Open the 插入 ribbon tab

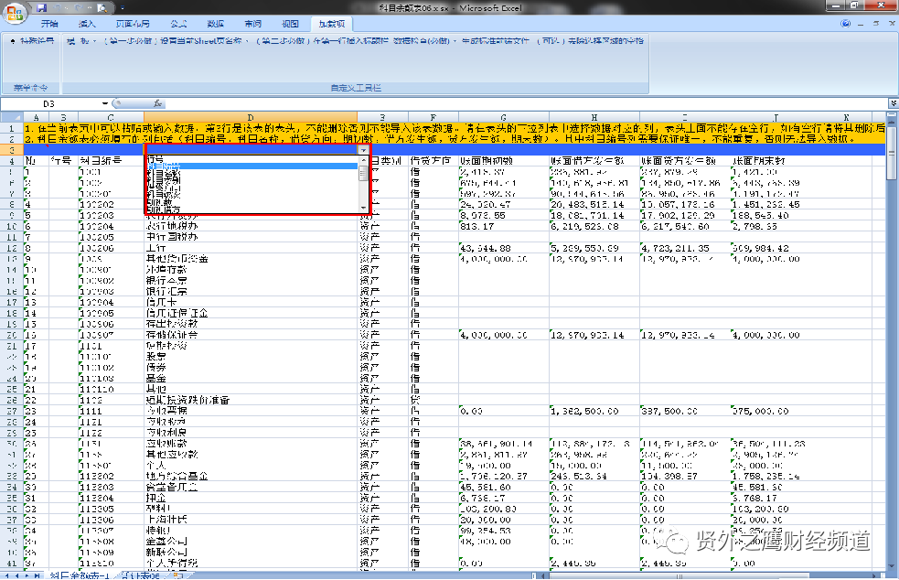[87, 24]
